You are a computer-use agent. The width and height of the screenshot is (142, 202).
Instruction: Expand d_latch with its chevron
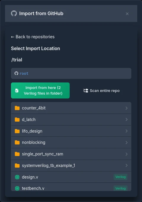(126, 120)
